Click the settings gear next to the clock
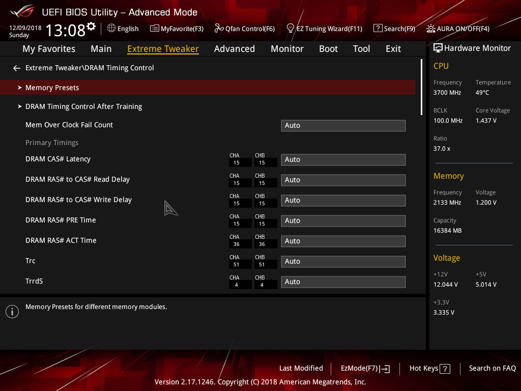The height and width of the screenshot is (391, 521). click(91, 26)
